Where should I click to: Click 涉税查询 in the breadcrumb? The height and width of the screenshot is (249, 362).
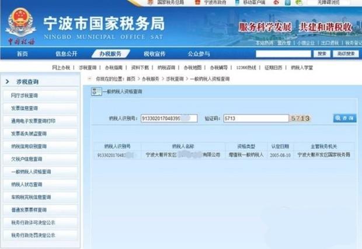[x=175, y=79]
